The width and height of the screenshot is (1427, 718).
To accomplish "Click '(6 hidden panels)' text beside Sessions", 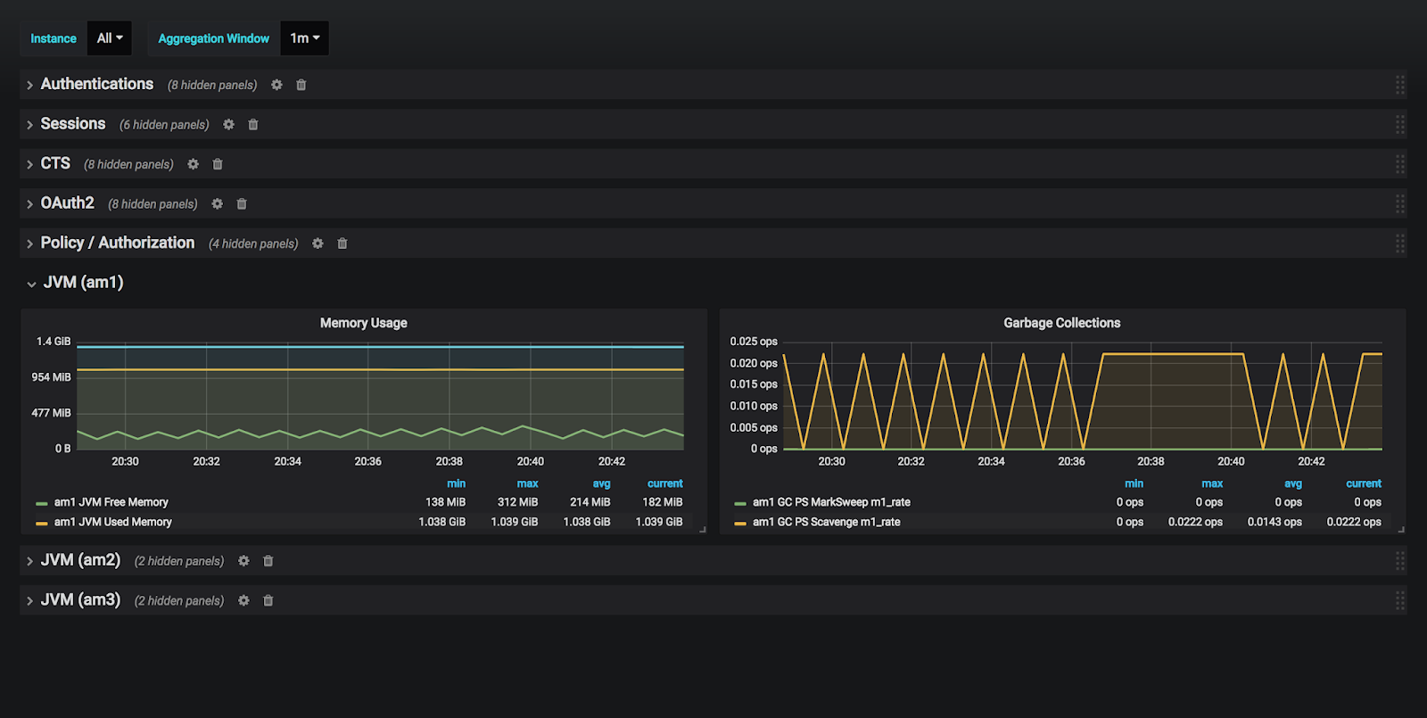I will pos(164,125).
